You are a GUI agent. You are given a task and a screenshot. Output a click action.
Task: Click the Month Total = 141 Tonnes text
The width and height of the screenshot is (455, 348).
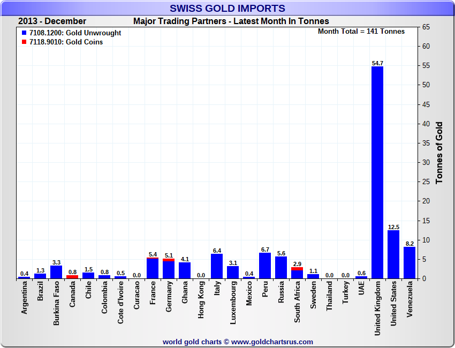point(361,32)
